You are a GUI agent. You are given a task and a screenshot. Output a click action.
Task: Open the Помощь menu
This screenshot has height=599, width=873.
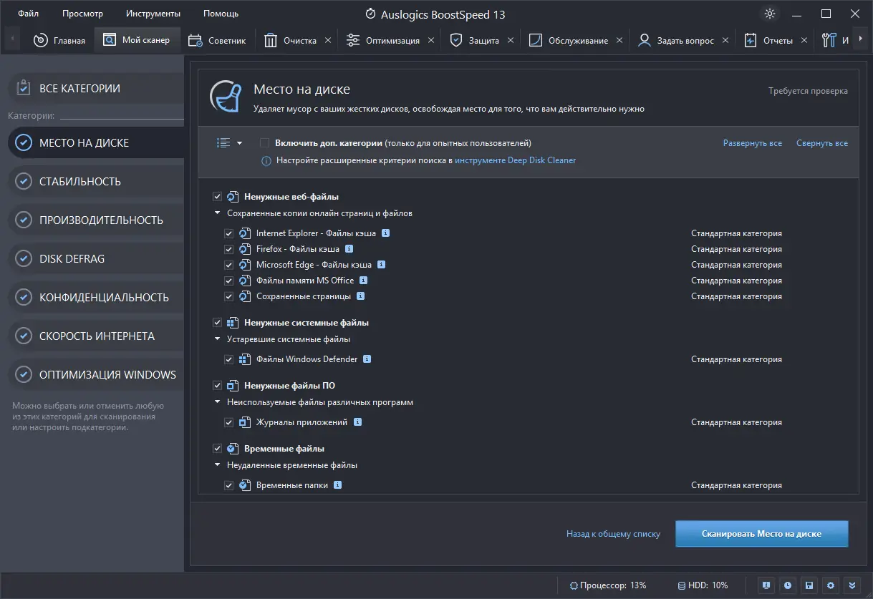click(221, 14)
